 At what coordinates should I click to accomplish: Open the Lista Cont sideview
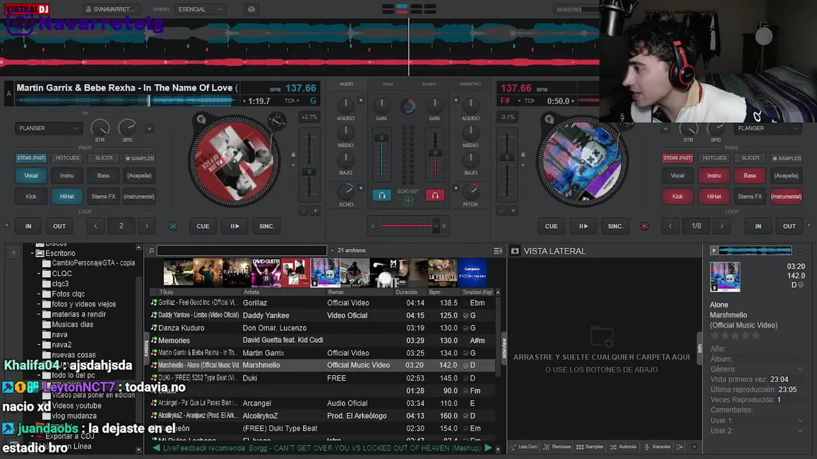524,447
